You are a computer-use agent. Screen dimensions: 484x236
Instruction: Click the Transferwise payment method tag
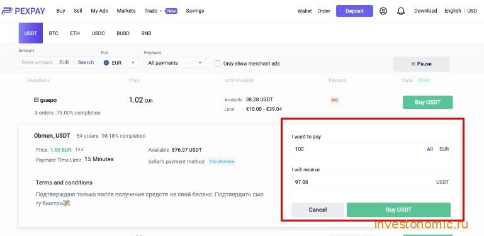pyautogui.click(x=222, y=161)
